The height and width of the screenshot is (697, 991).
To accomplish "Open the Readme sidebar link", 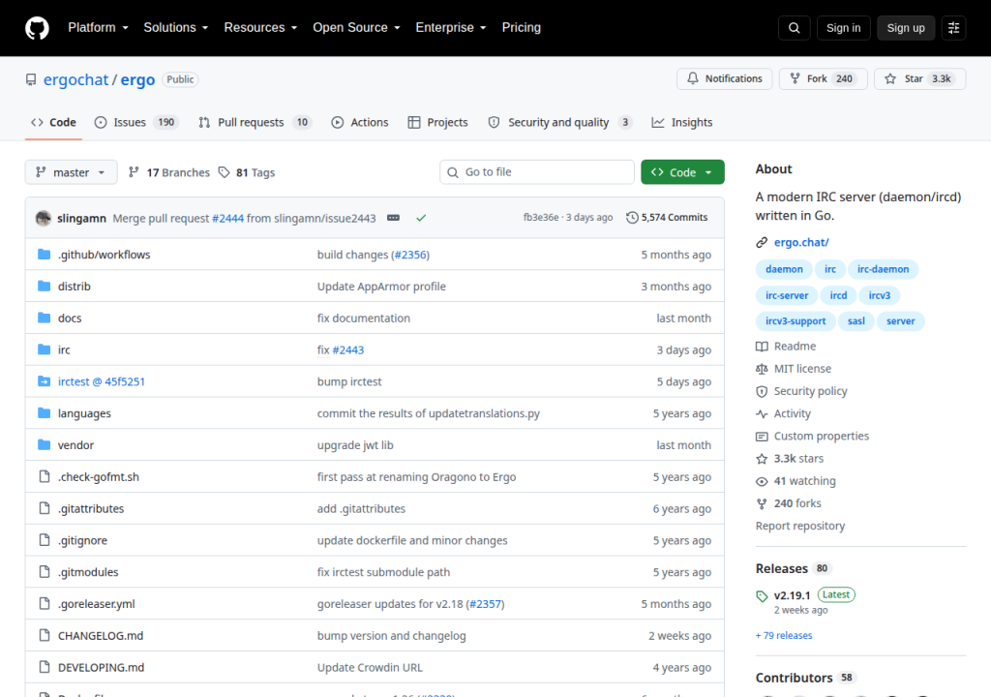I will pyautogui.click(x=786, y=346).
